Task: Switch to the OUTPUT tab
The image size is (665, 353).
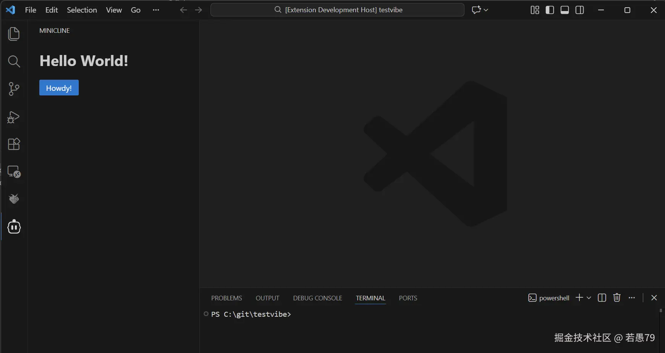Action: click(x=267, y=298)
